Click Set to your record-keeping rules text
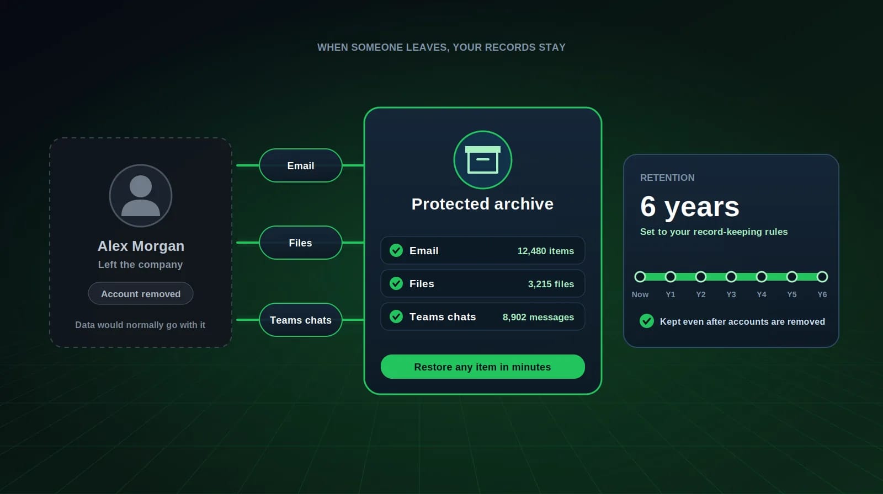The width and height of the screenshot is (883, 494). [714, 232]
